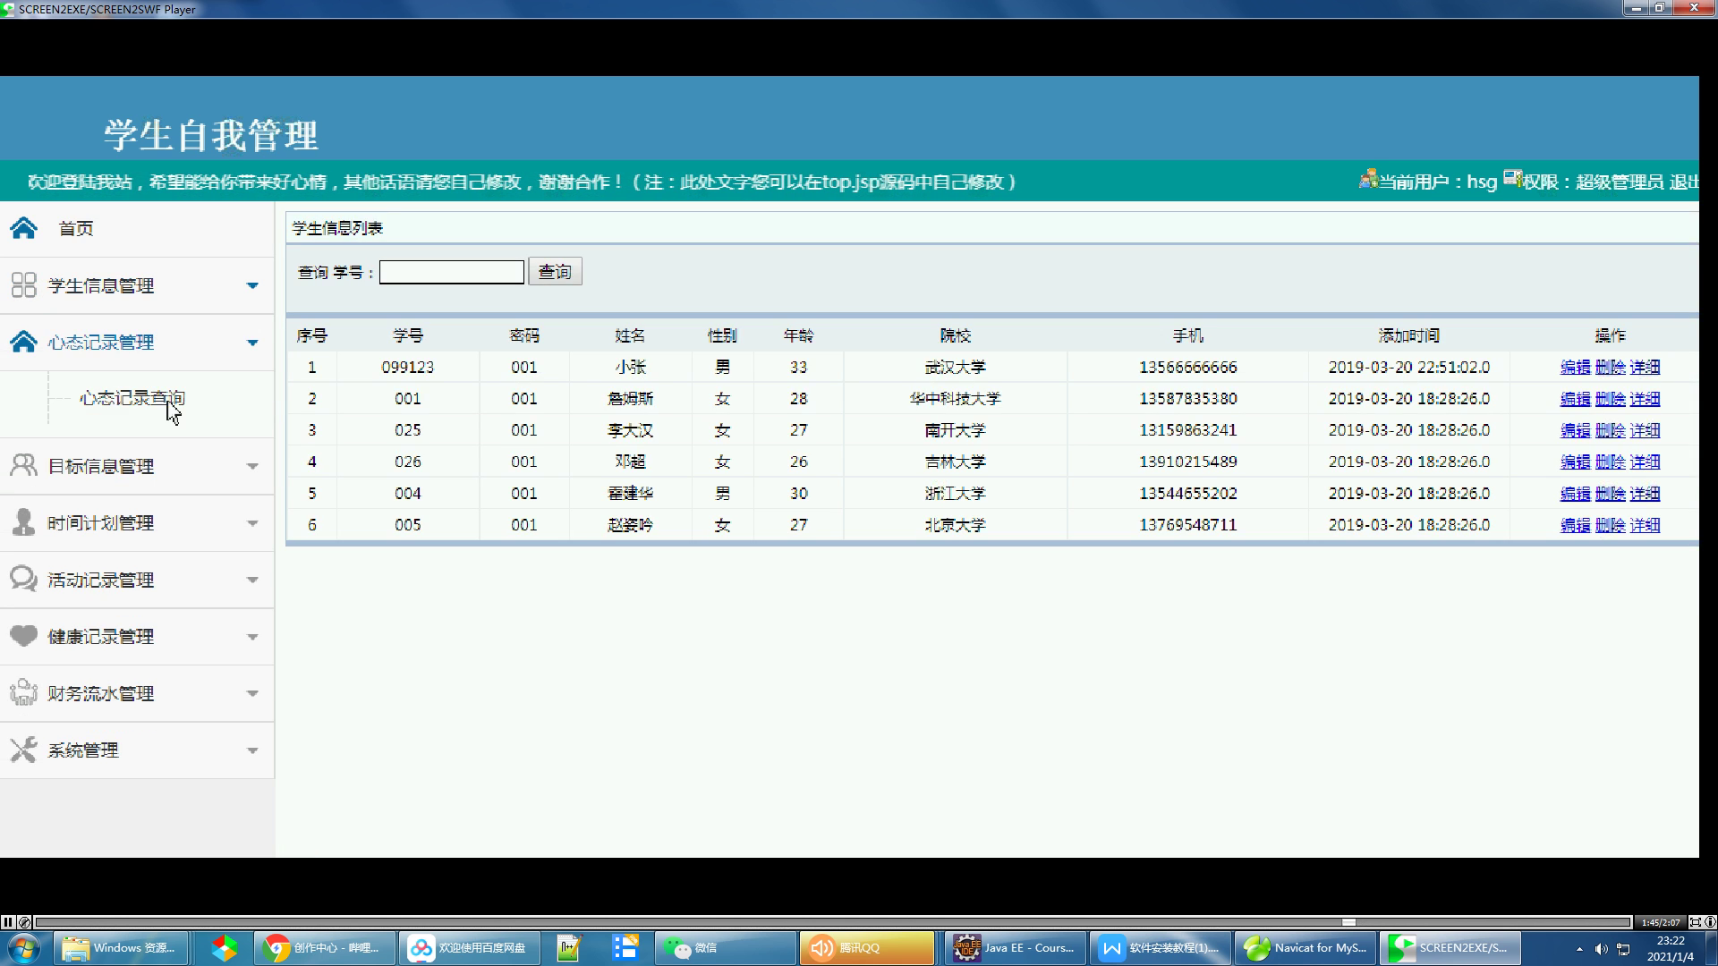This screenshot has width=1718, height=966.
Task: View 详细 for 李大汉
Action: pos(1645,430)
